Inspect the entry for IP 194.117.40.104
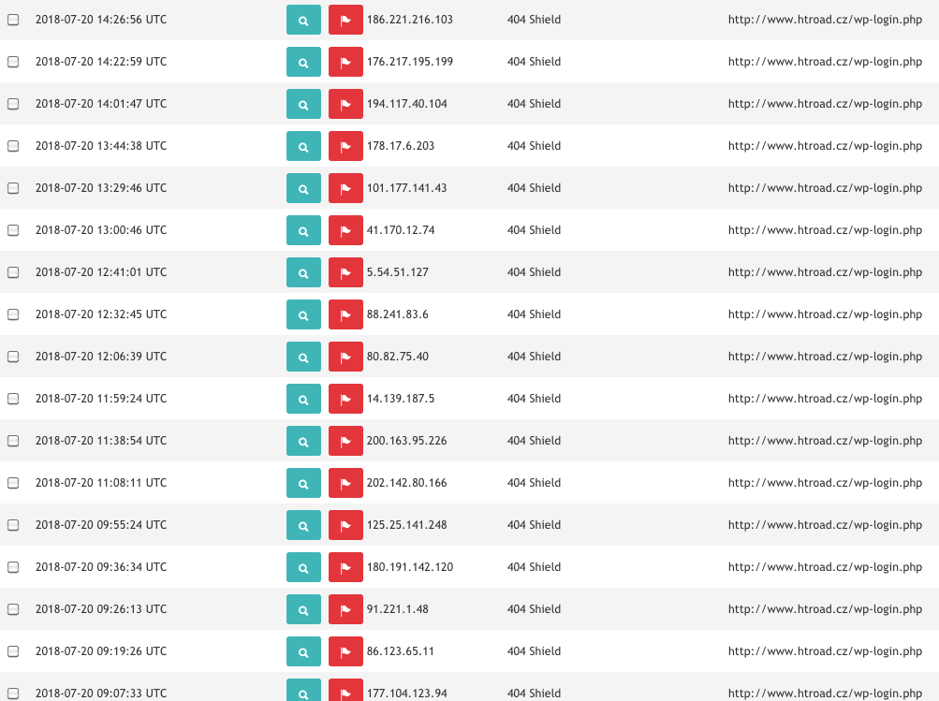This screenshot has width=939, height=701. coord(303,105)
